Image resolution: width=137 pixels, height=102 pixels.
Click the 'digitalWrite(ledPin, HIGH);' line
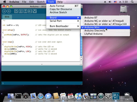click(18, 47)
